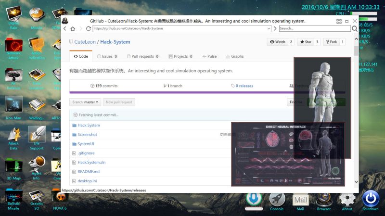The width and height of the screenshot is (385, 216).
Task: Switch to the Code tab
Action: [81, 56]
